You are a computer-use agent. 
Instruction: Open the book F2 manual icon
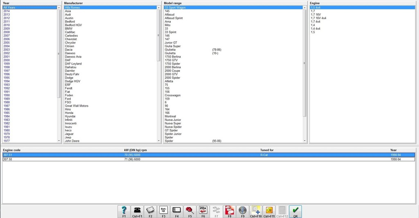tap(150, 211)
